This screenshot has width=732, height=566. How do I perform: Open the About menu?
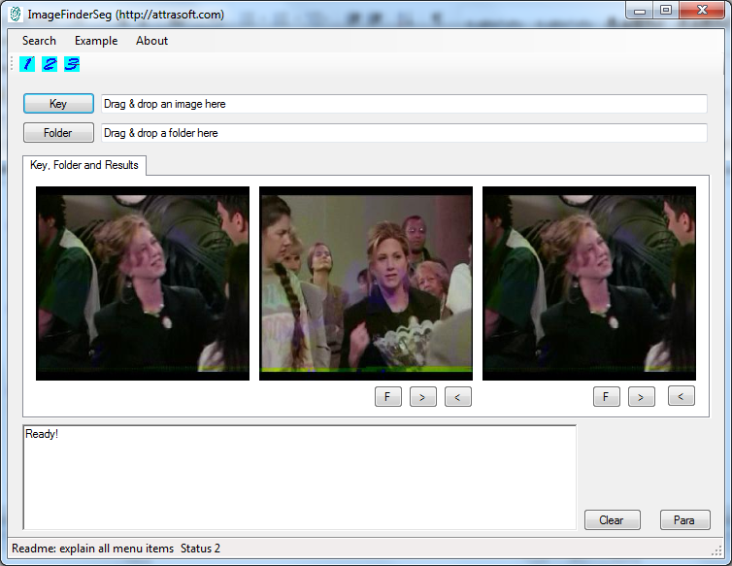pyautogui.click(x=151, y=41)
